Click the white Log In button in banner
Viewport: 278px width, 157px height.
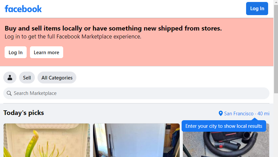15,53
